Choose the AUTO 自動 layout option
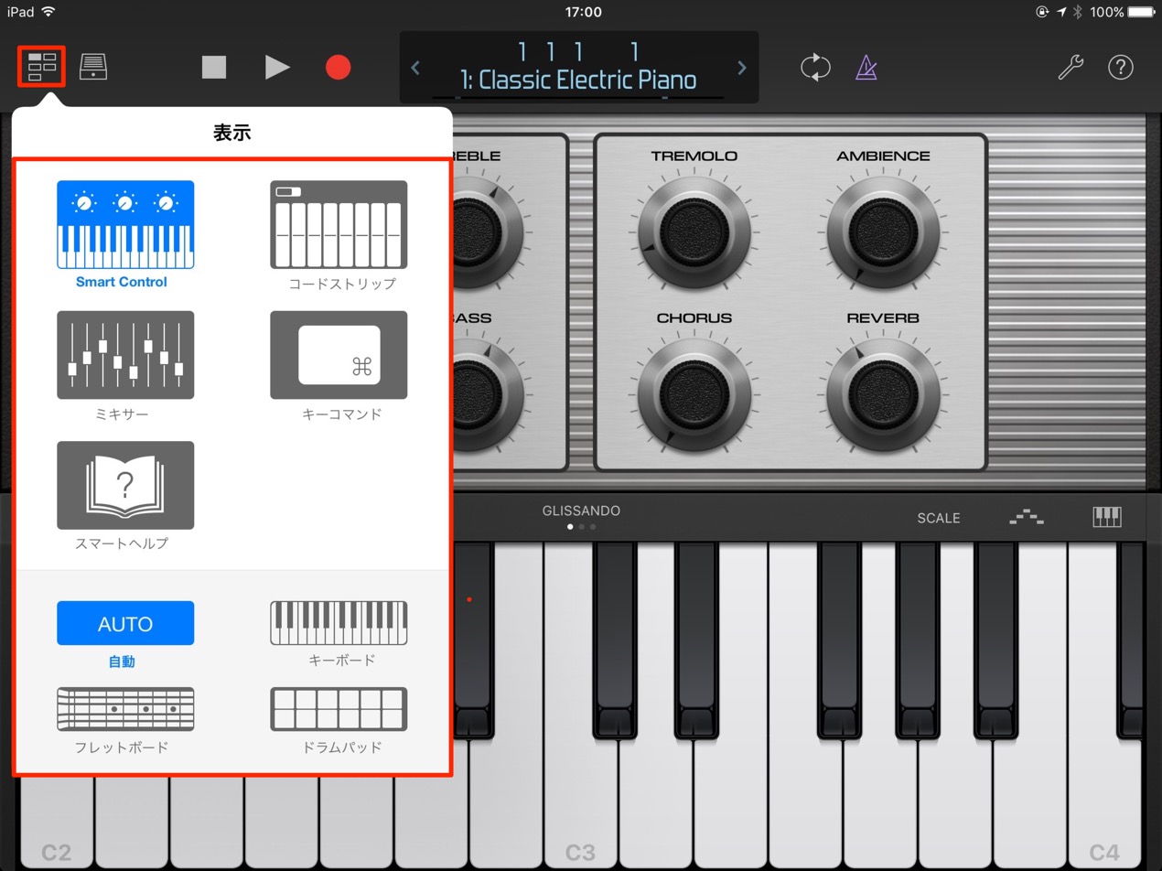The image size is (1162, 871). point(125,634)
